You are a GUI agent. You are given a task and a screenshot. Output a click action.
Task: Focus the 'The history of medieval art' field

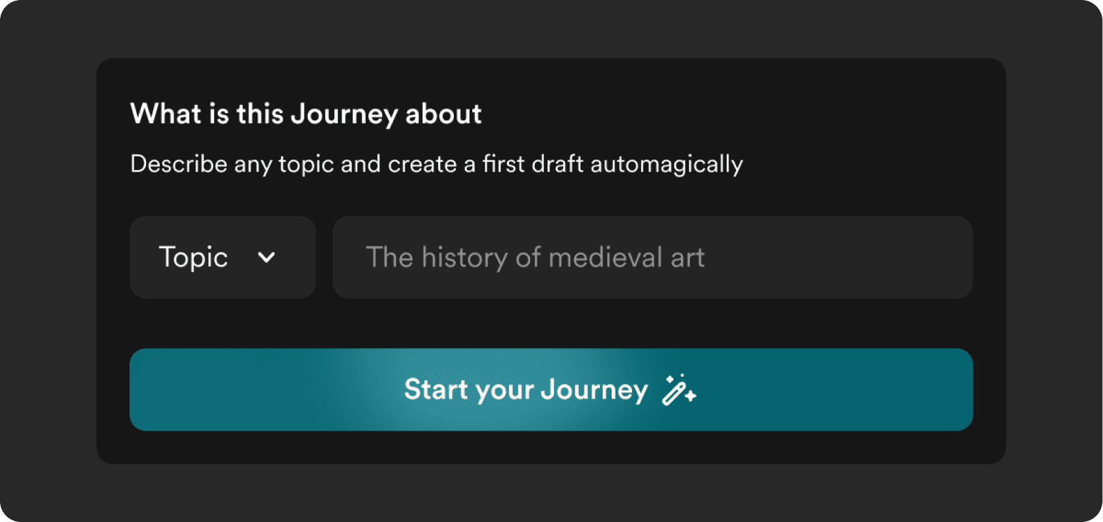[652, 257]
